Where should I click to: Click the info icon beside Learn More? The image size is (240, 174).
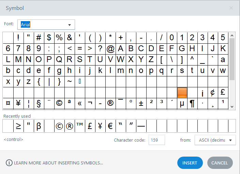coord(9,163)
